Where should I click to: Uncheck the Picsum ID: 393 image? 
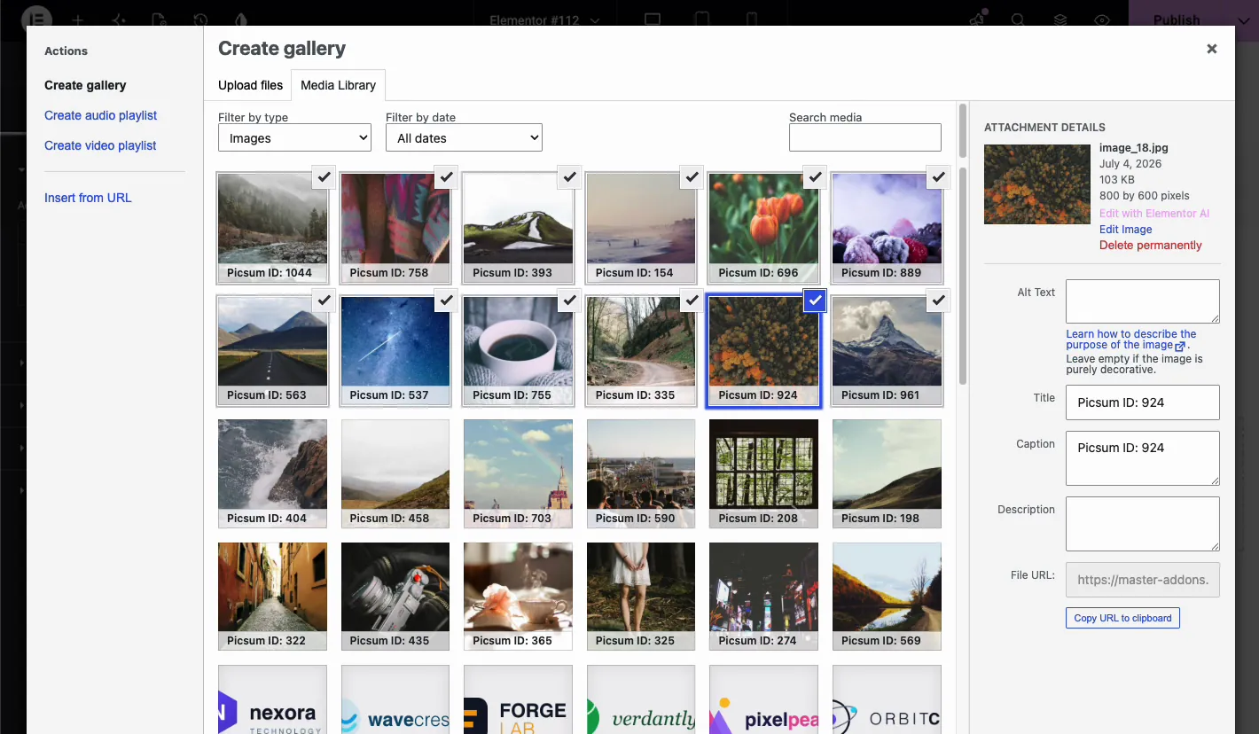pos(570,177)
